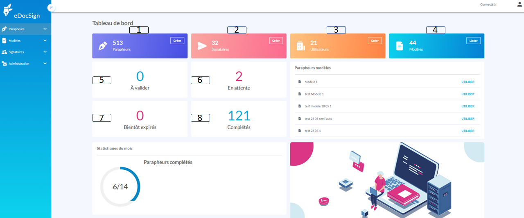524x218 pixels.
Task: Open the Bientôt expirés counter tile
Action: coord(140,119)
